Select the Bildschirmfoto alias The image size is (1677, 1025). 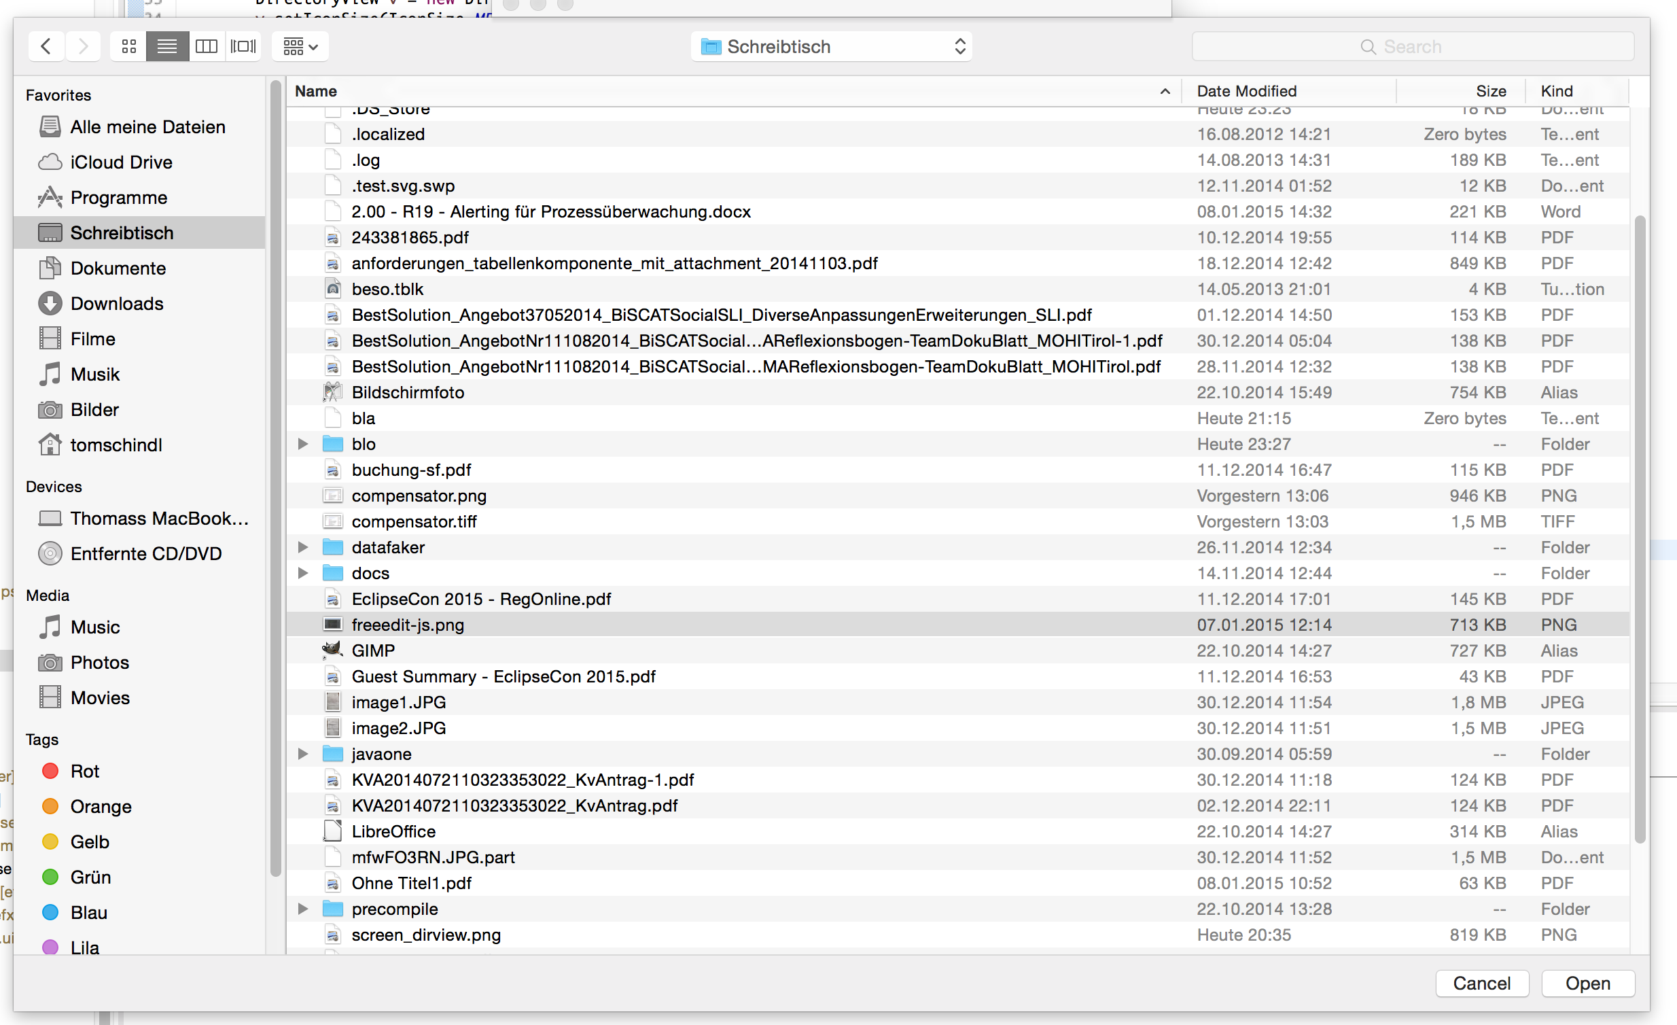tap(958, 392)
